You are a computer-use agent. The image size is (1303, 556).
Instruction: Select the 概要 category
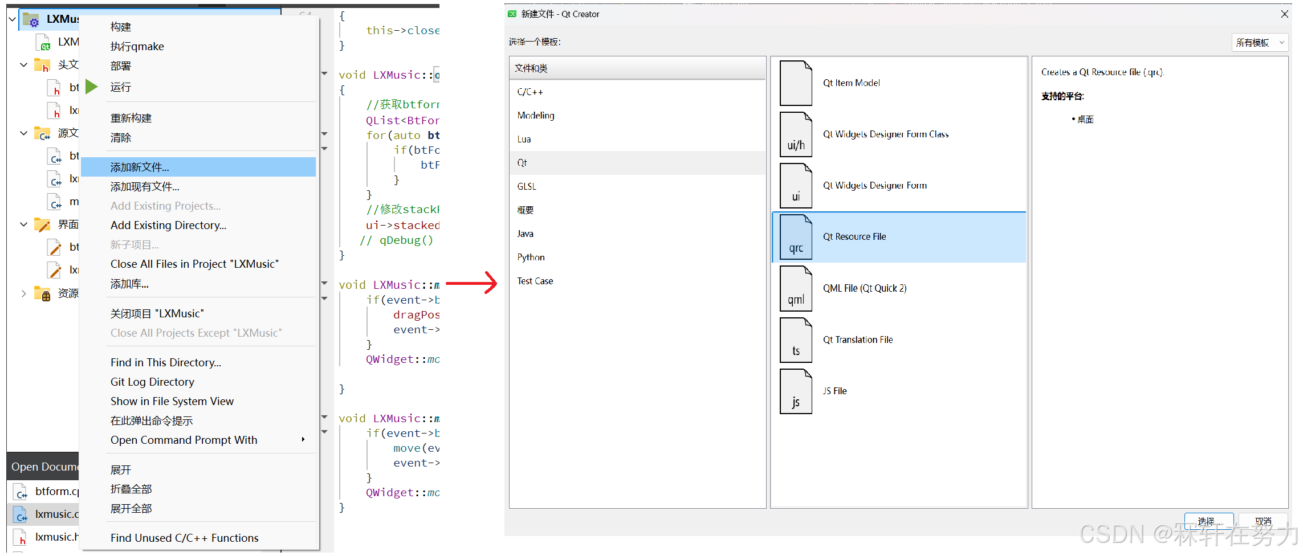[x=637, y=210]
